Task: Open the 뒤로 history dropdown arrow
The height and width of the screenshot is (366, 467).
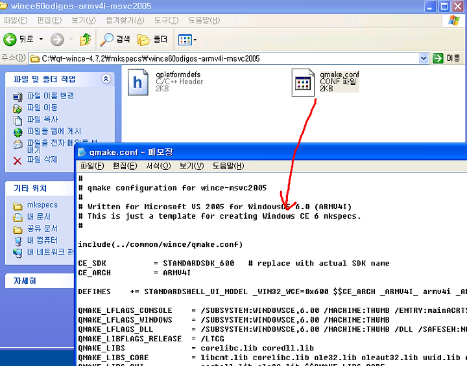Action: click(41, 40)
